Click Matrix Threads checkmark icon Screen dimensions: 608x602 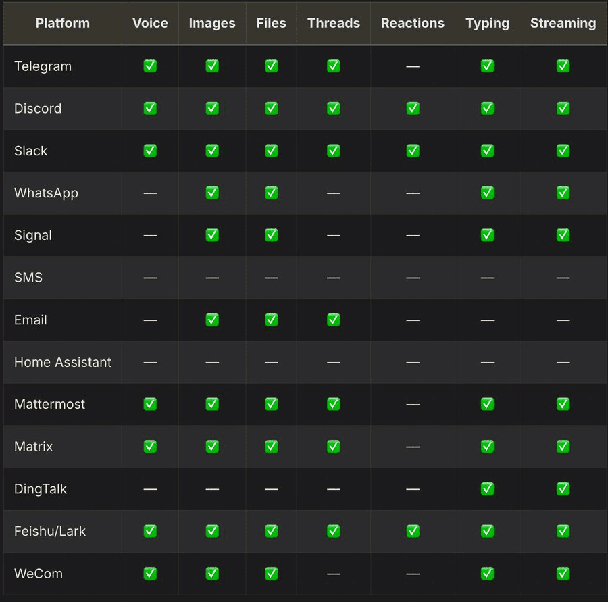(x=334, y=447)
